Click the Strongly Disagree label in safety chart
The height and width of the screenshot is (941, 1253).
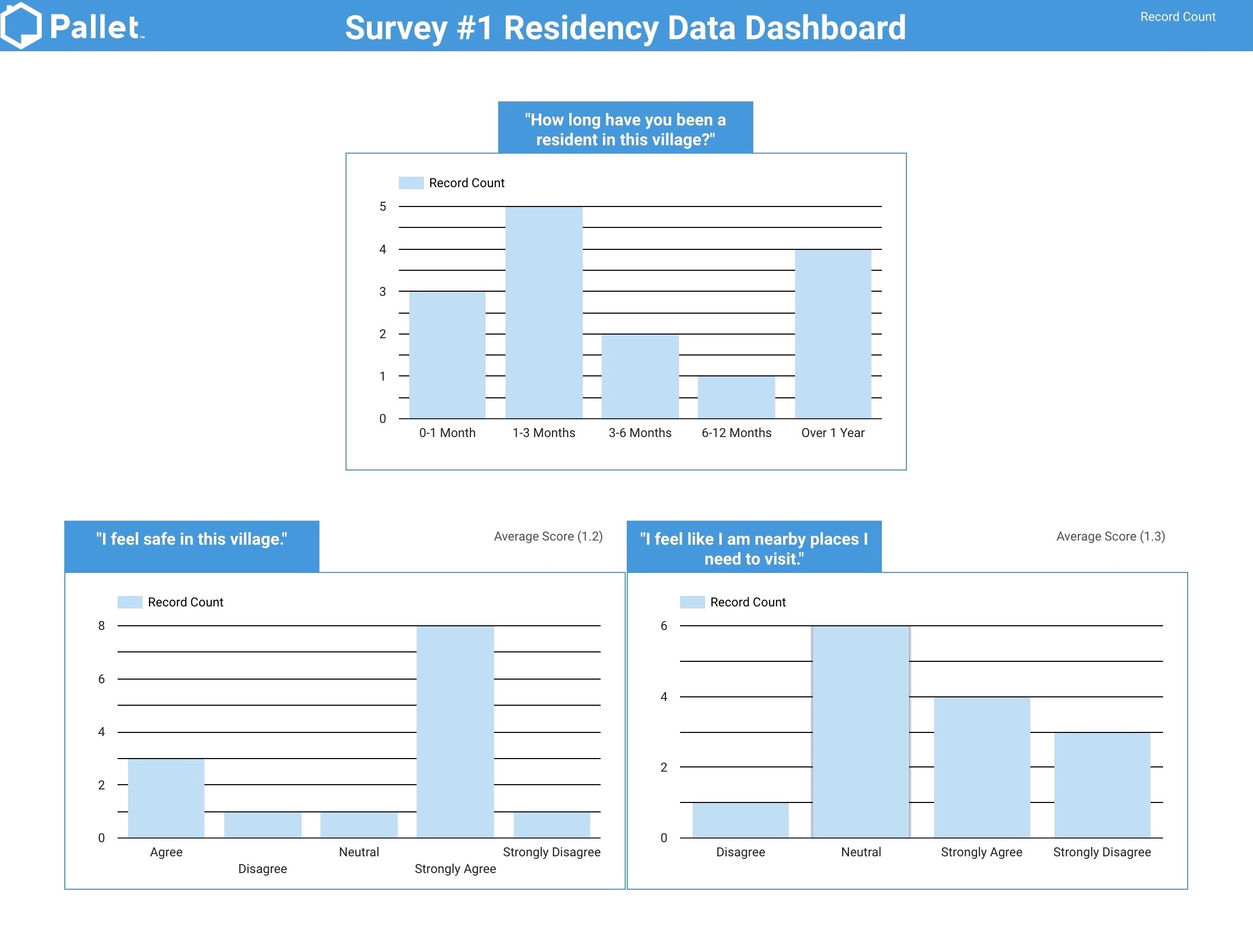click(551, 852)
